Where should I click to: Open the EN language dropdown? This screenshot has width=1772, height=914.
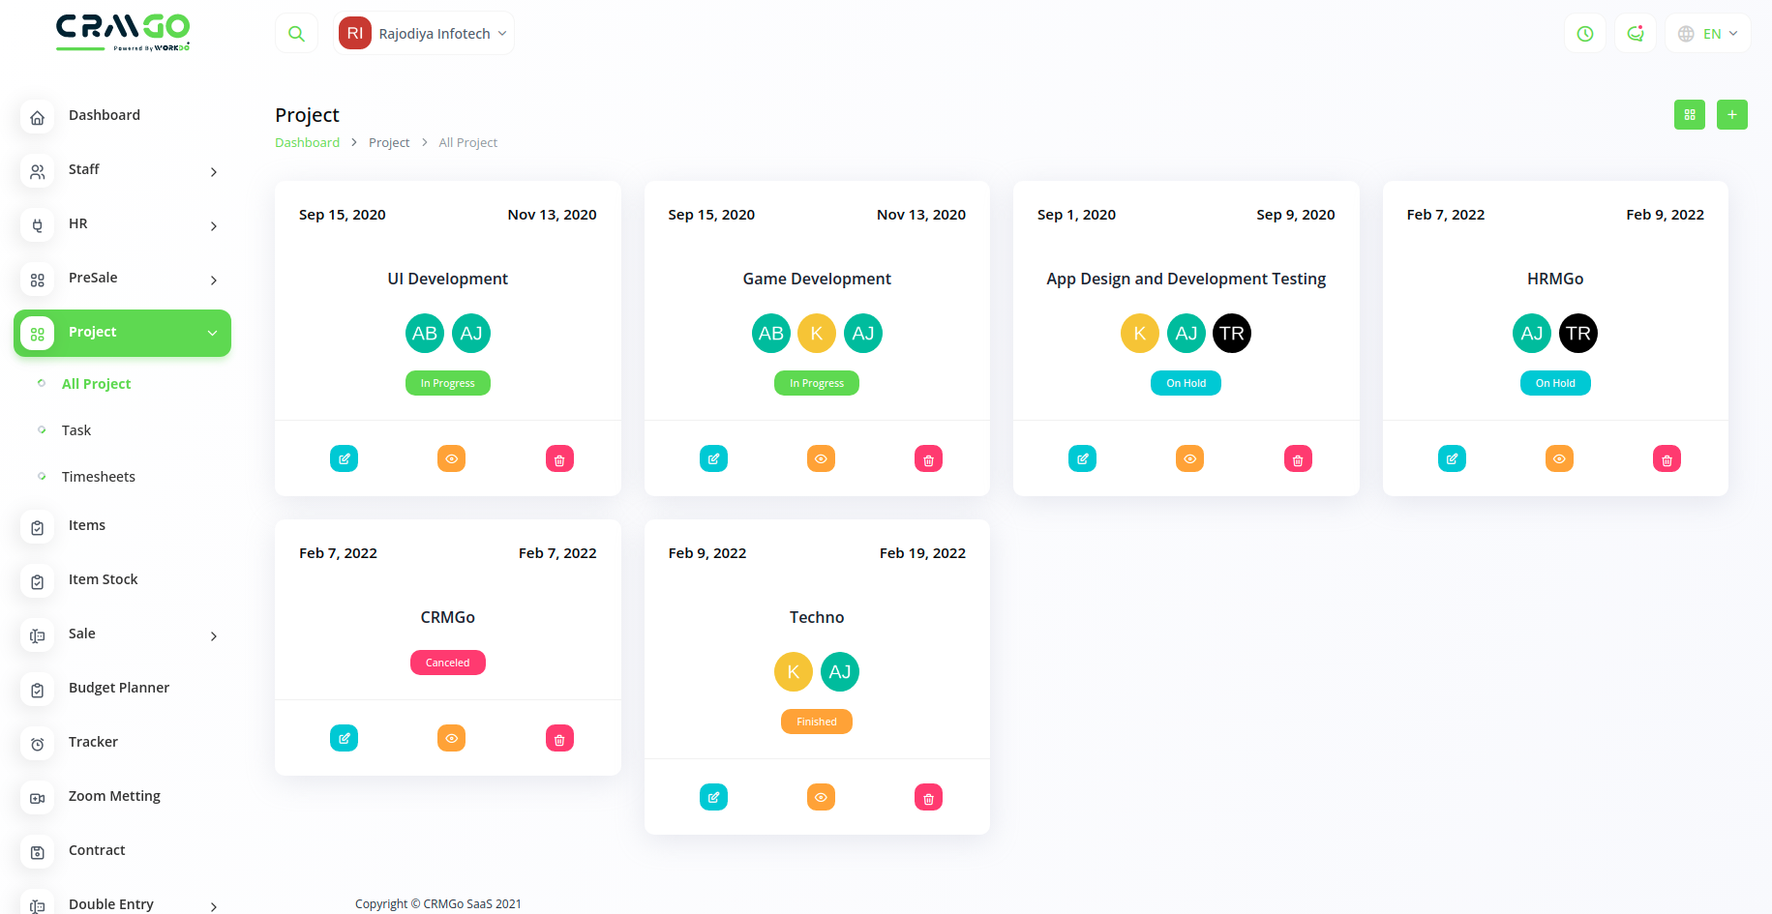point(1709,34)
